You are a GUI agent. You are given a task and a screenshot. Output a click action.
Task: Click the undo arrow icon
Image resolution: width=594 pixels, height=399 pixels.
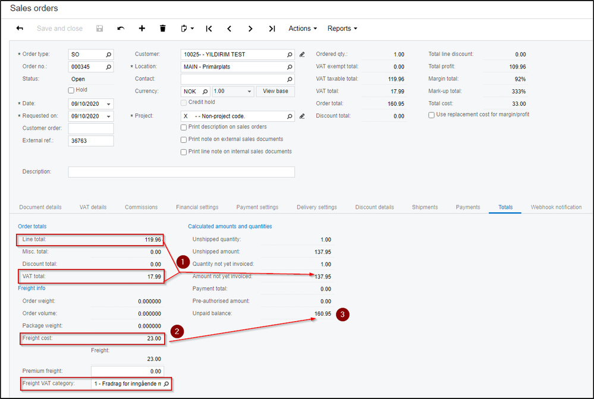(x=121, y=29)
